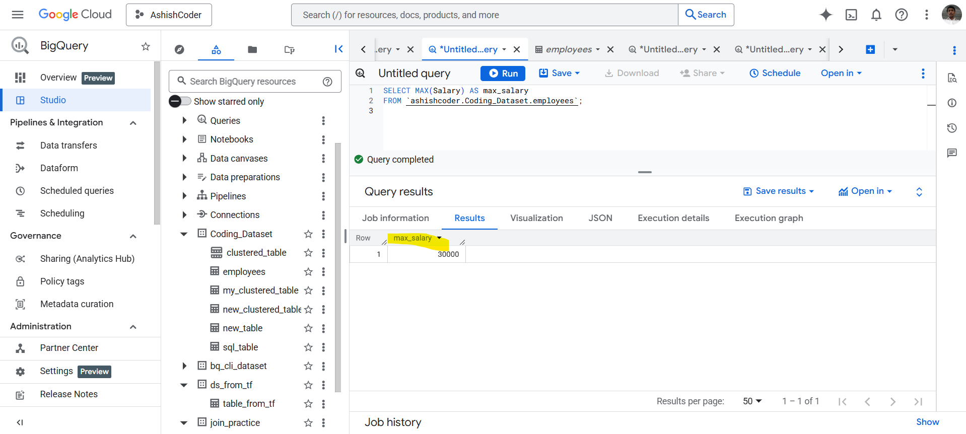The height and width of the screenshot is (434, 966).
Task: Open the top bar three-dot settings menu
Action: [927, 15]
